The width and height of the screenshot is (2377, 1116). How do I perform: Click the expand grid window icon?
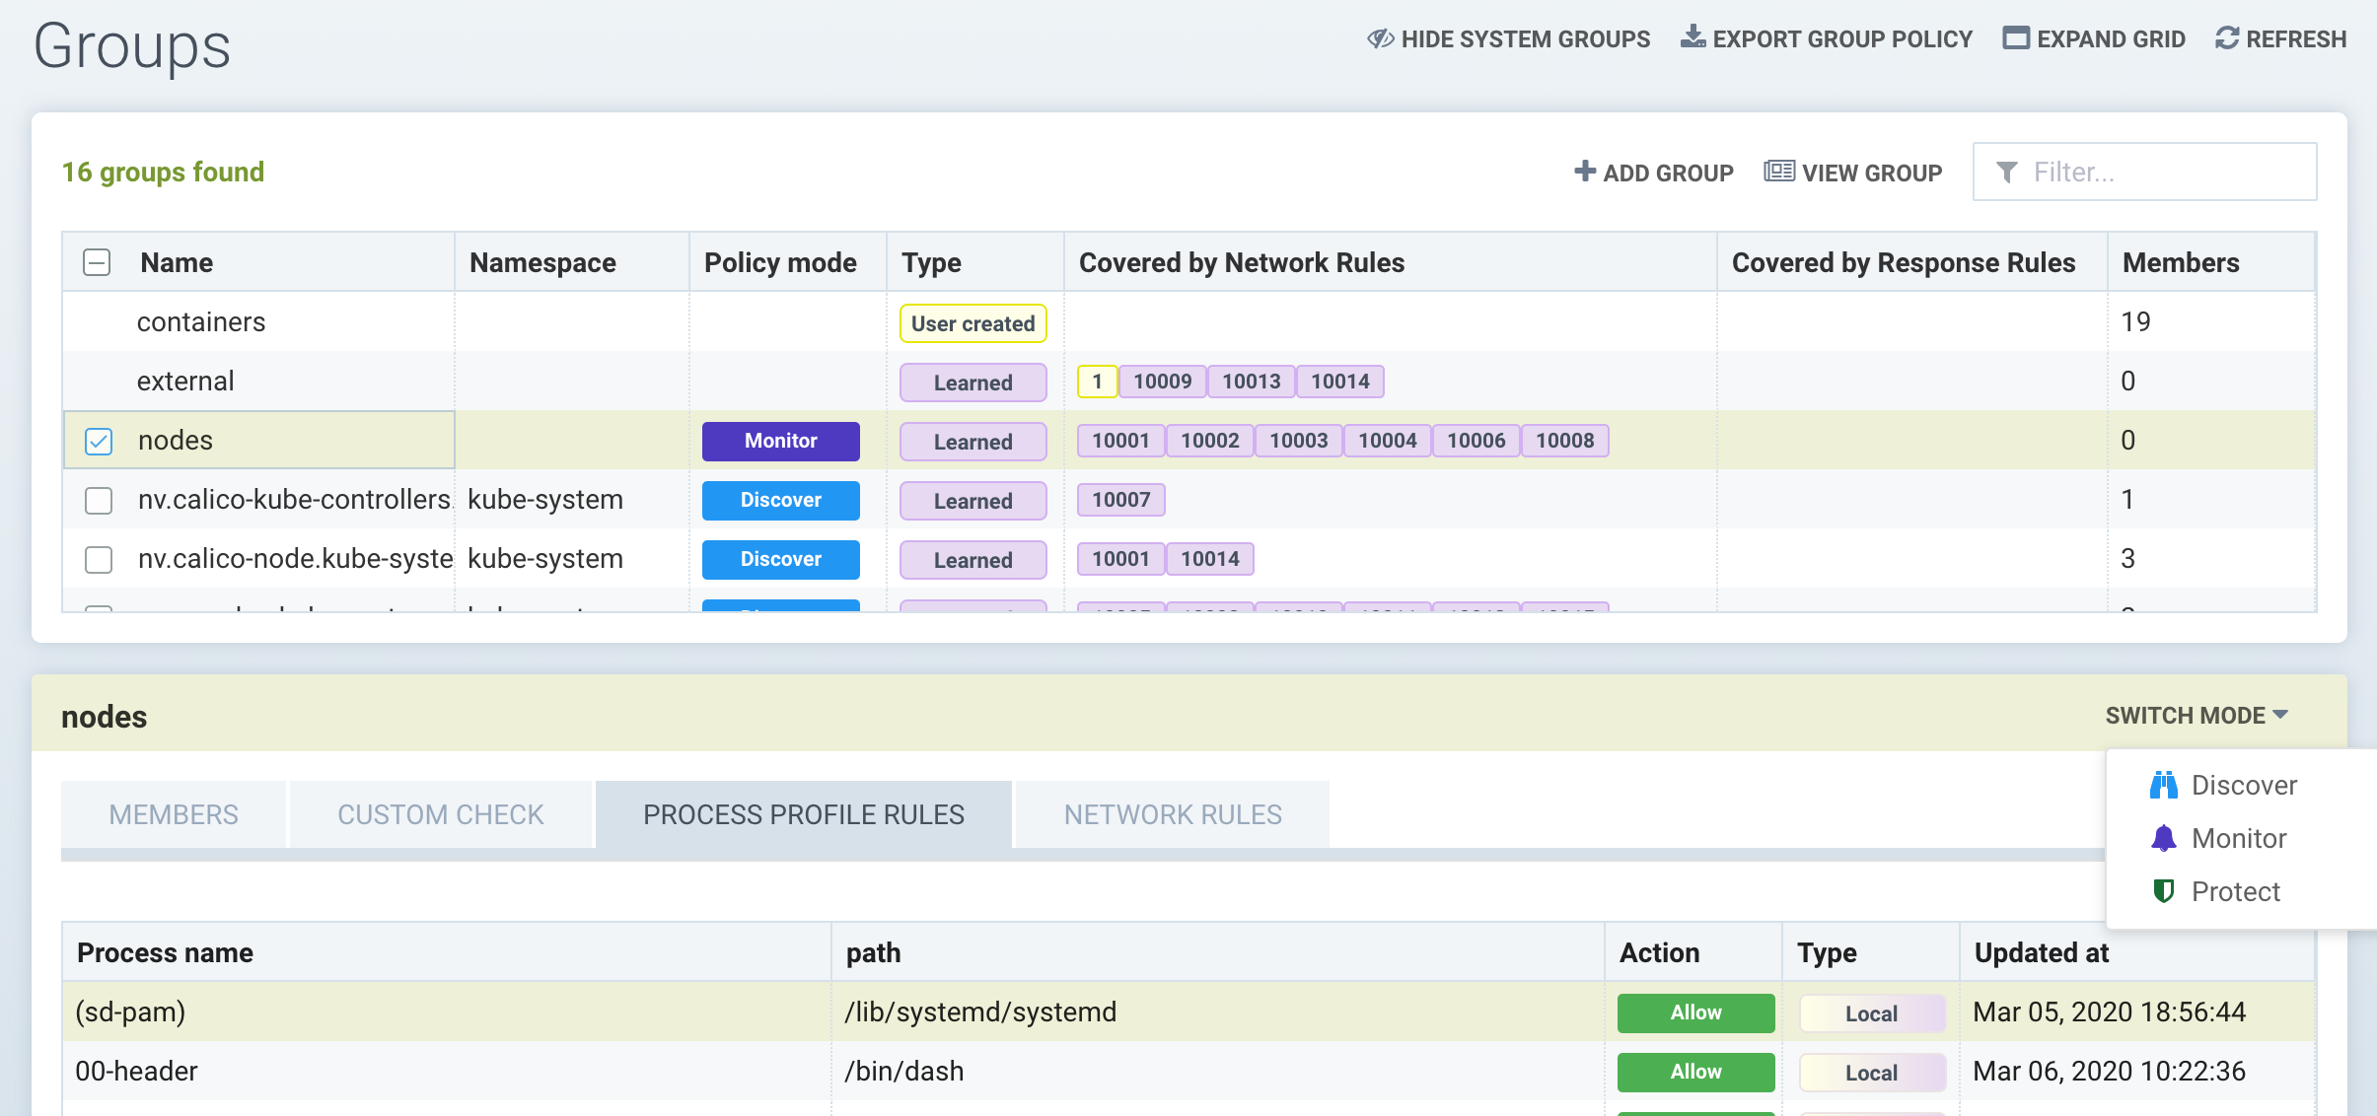pos(2016,38)
